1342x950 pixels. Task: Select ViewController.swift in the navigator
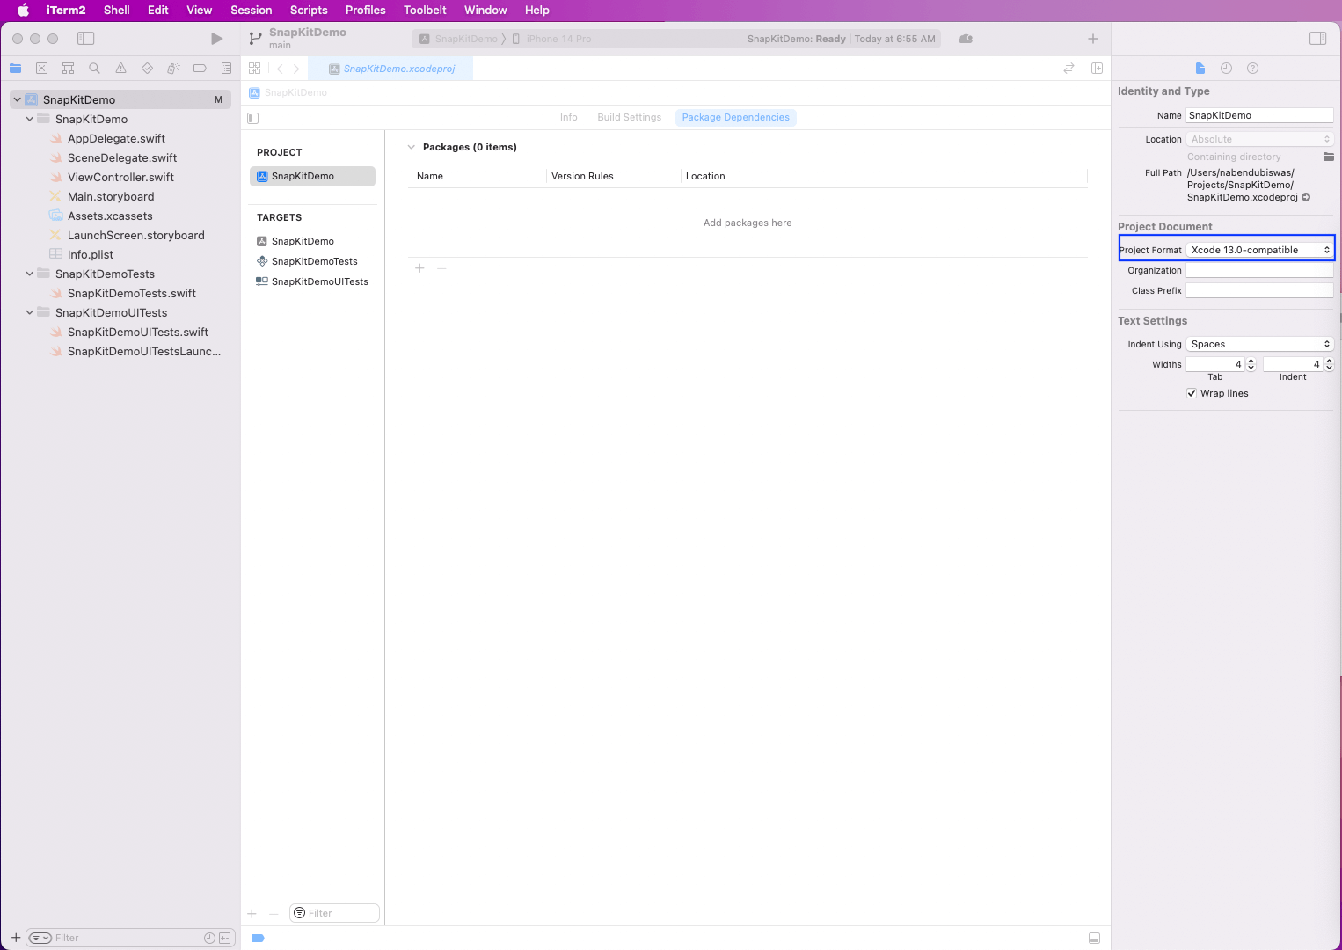[x=120, y=177]
